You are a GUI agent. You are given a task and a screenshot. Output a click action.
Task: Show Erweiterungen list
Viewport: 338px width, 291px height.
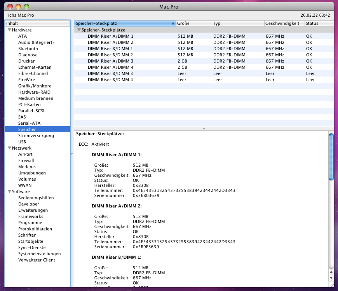coord(33,210)
